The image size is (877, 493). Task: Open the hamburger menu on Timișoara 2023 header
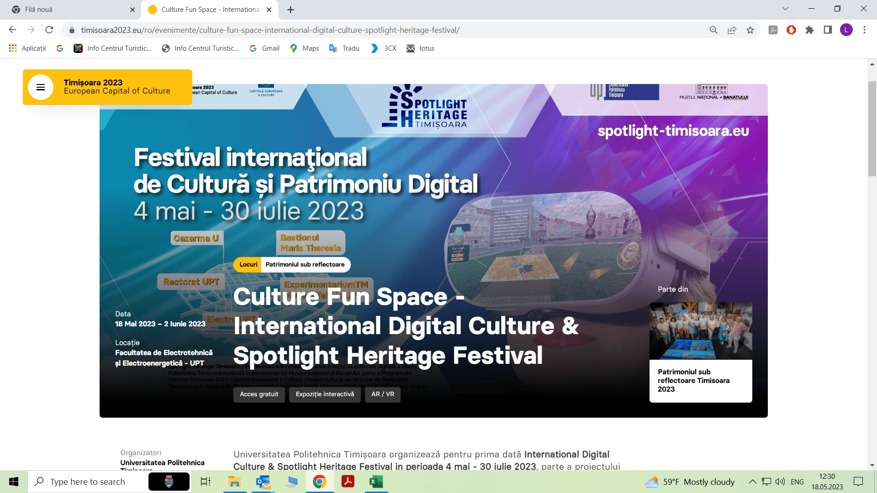coord(41,87)
